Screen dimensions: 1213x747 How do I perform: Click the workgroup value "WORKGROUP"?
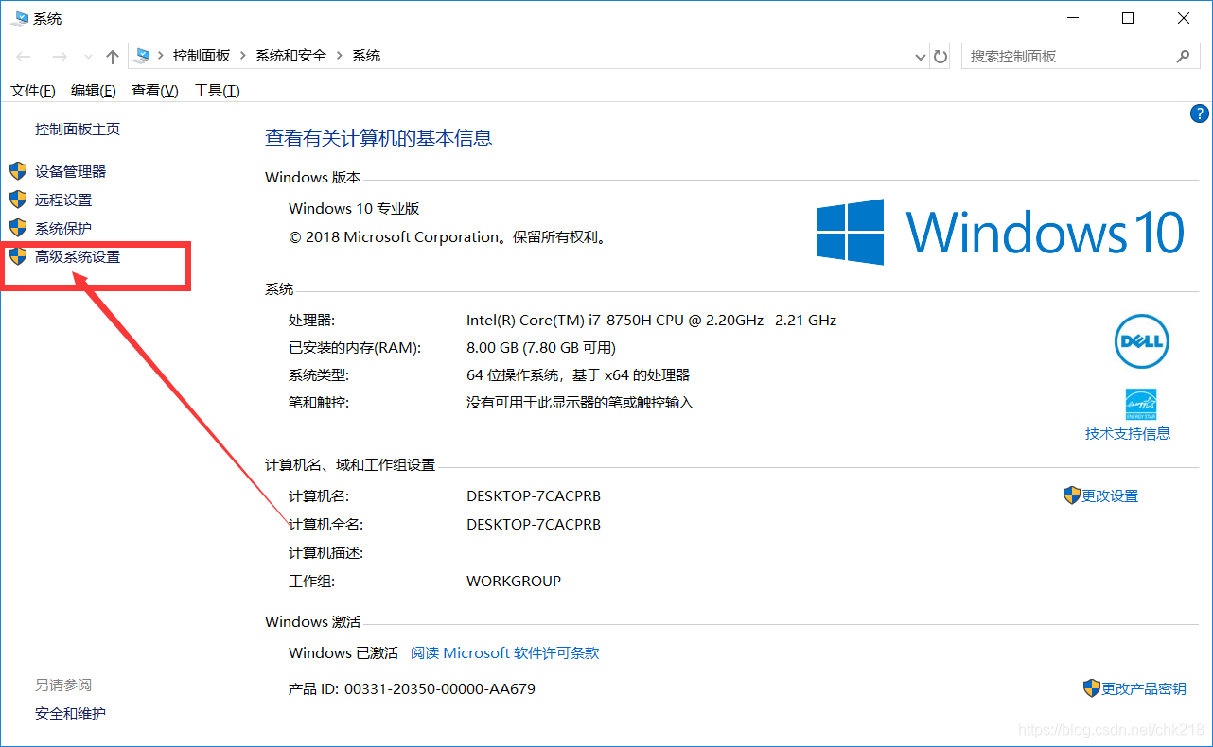point(514,581)
